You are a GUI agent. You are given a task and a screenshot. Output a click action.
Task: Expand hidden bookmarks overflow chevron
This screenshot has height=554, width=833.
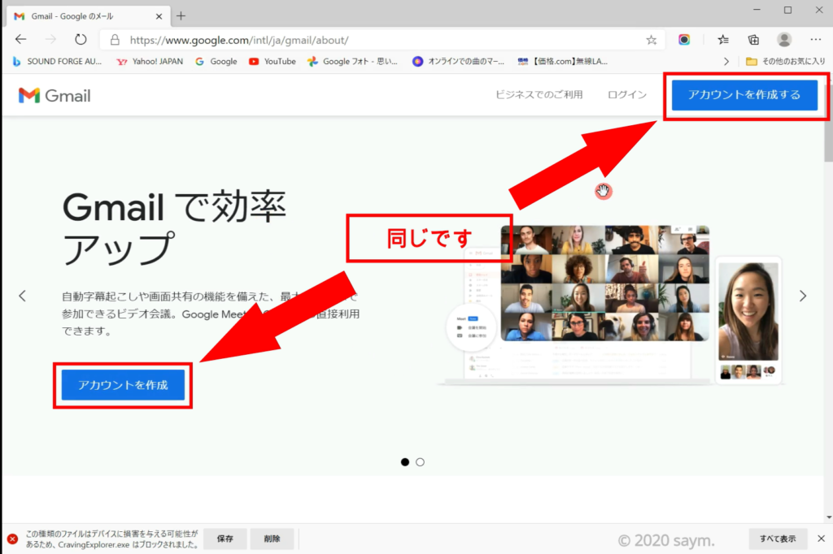726,61
